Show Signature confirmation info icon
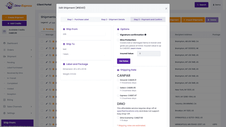226x127 pixels. (x=145, y=35)
